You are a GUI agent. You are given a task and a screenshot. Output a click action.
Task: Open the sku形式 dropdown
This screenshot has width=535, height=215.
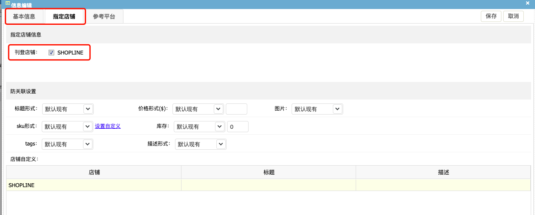click(68, 127)
